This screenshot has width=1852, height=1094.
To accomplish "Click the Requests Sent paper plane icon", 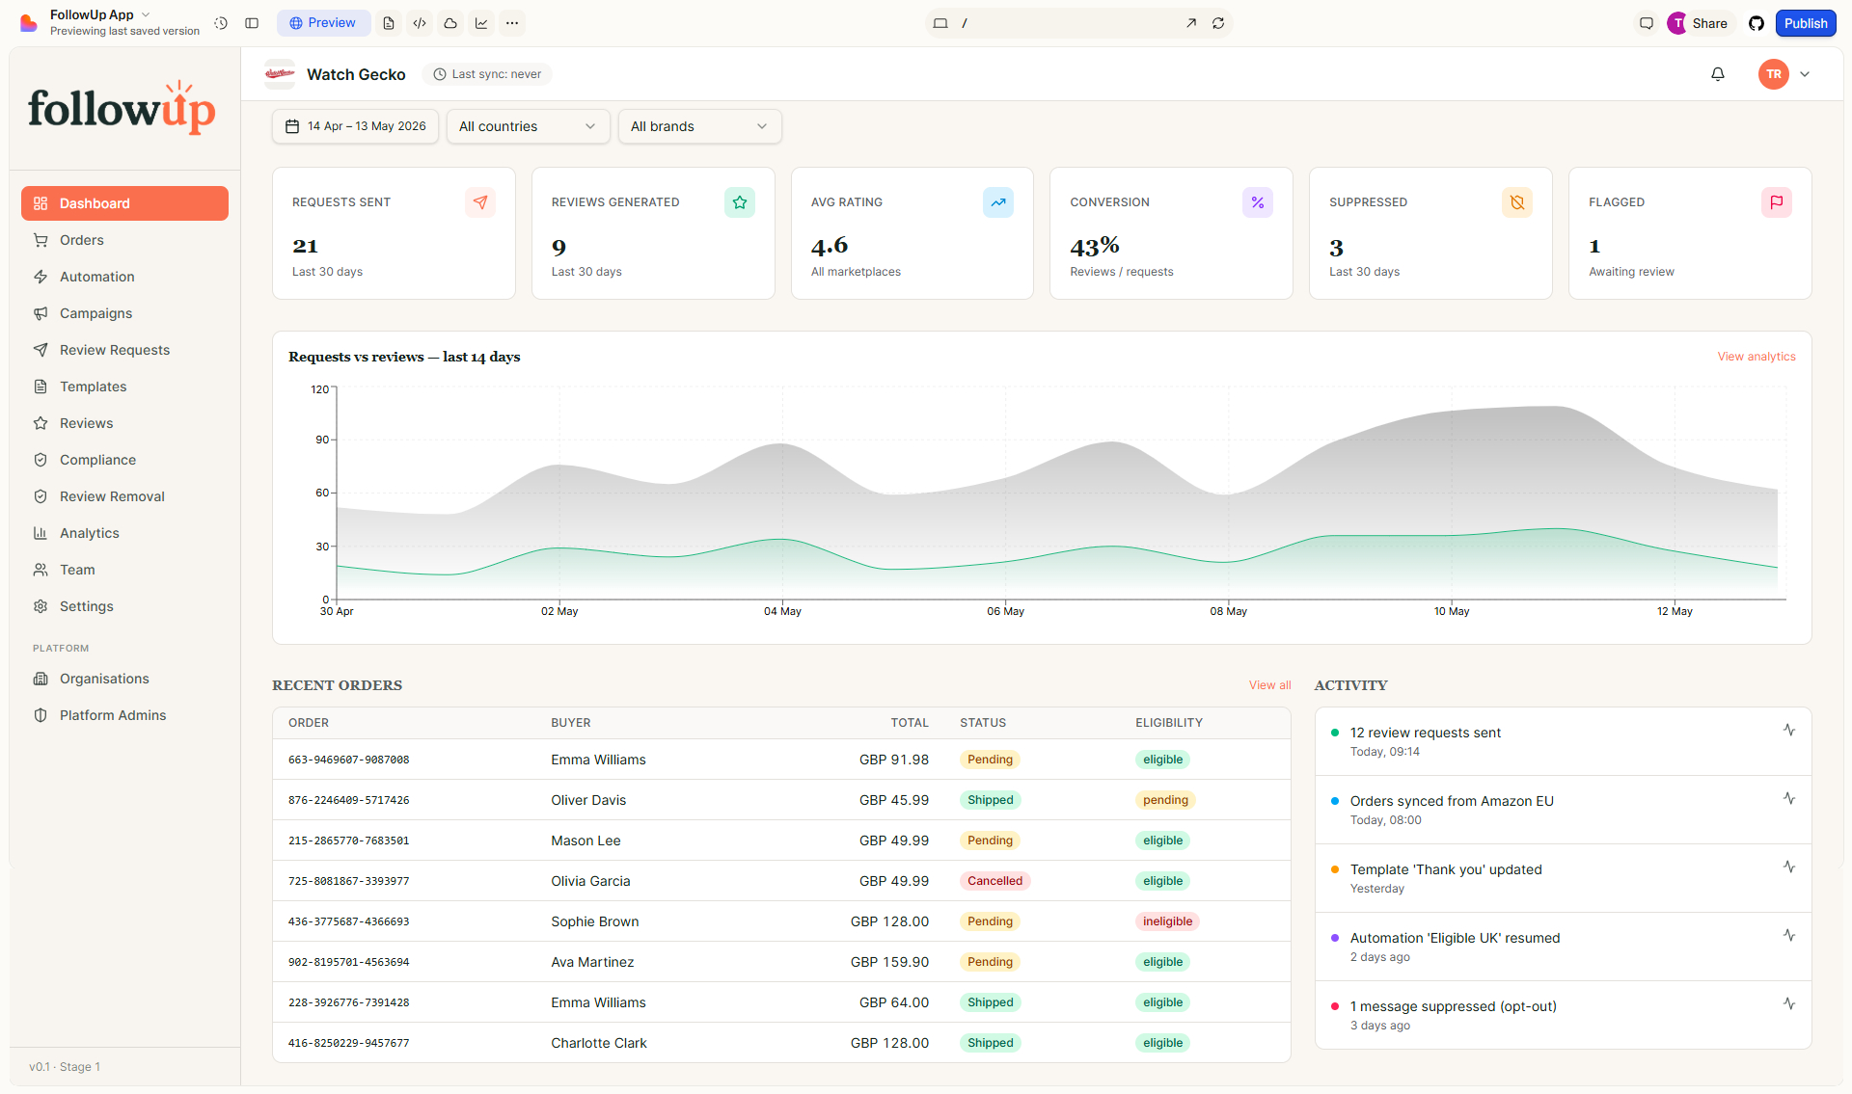I will pos(480,202).
